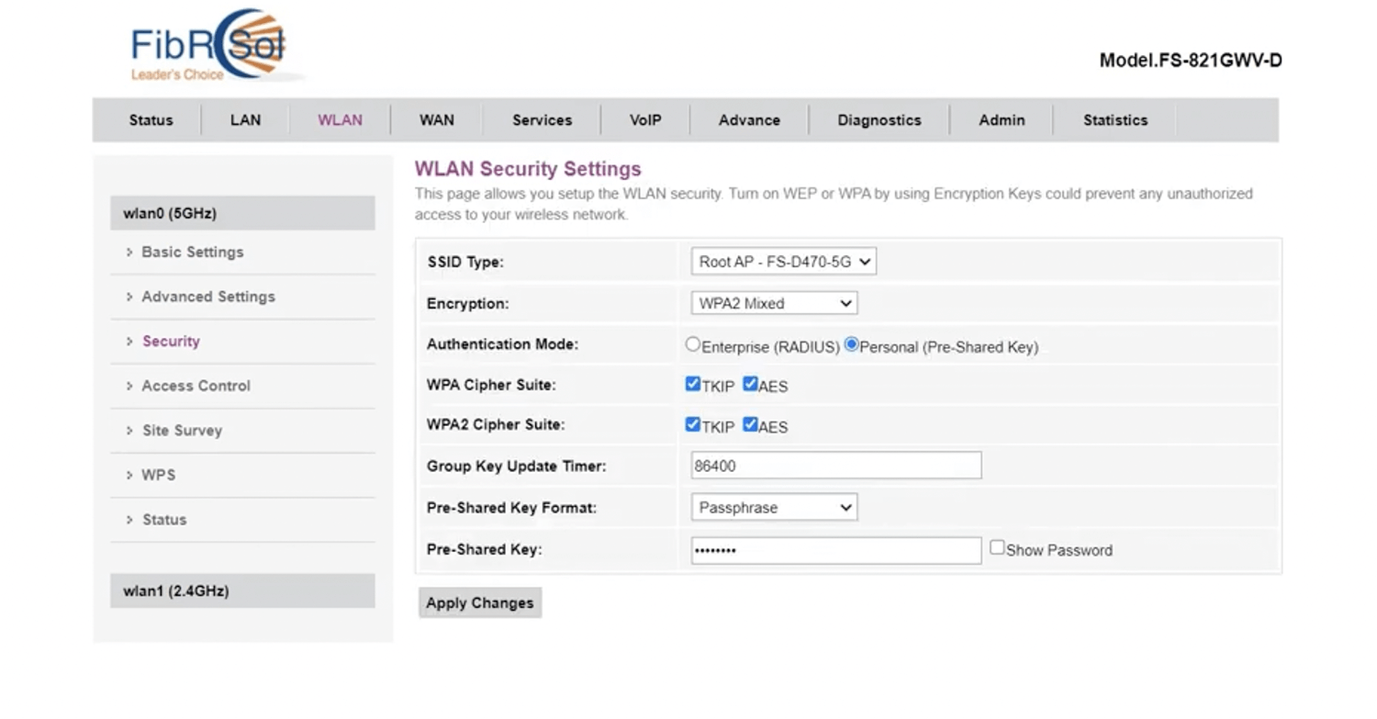The image size is (1377, 719).
Task: Click the FibRSol logo
Action: point(209,46)
